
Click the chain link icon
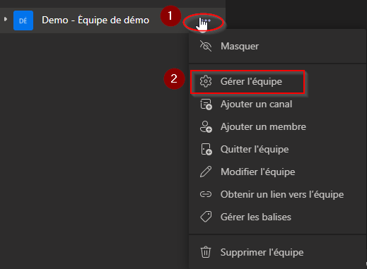click(x=206, y=194)
